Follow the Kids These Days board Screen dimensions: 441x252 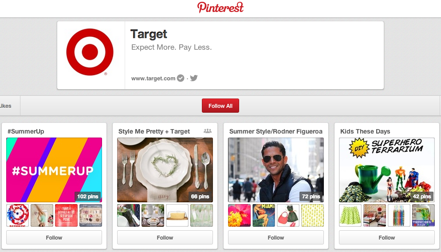[x=387, y=238]
